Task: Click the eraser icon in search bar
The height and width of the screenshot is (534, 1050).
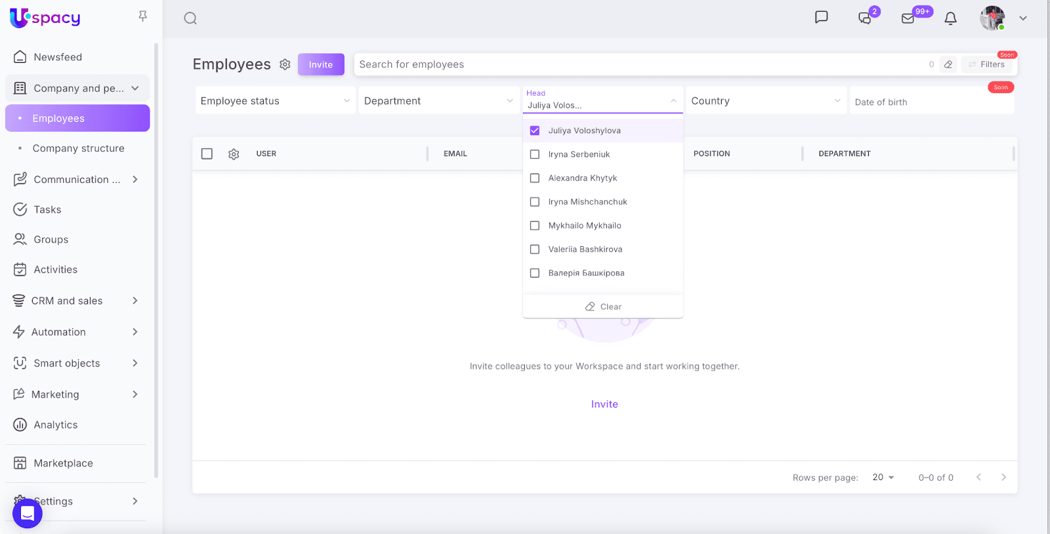Action: [948, 64]
